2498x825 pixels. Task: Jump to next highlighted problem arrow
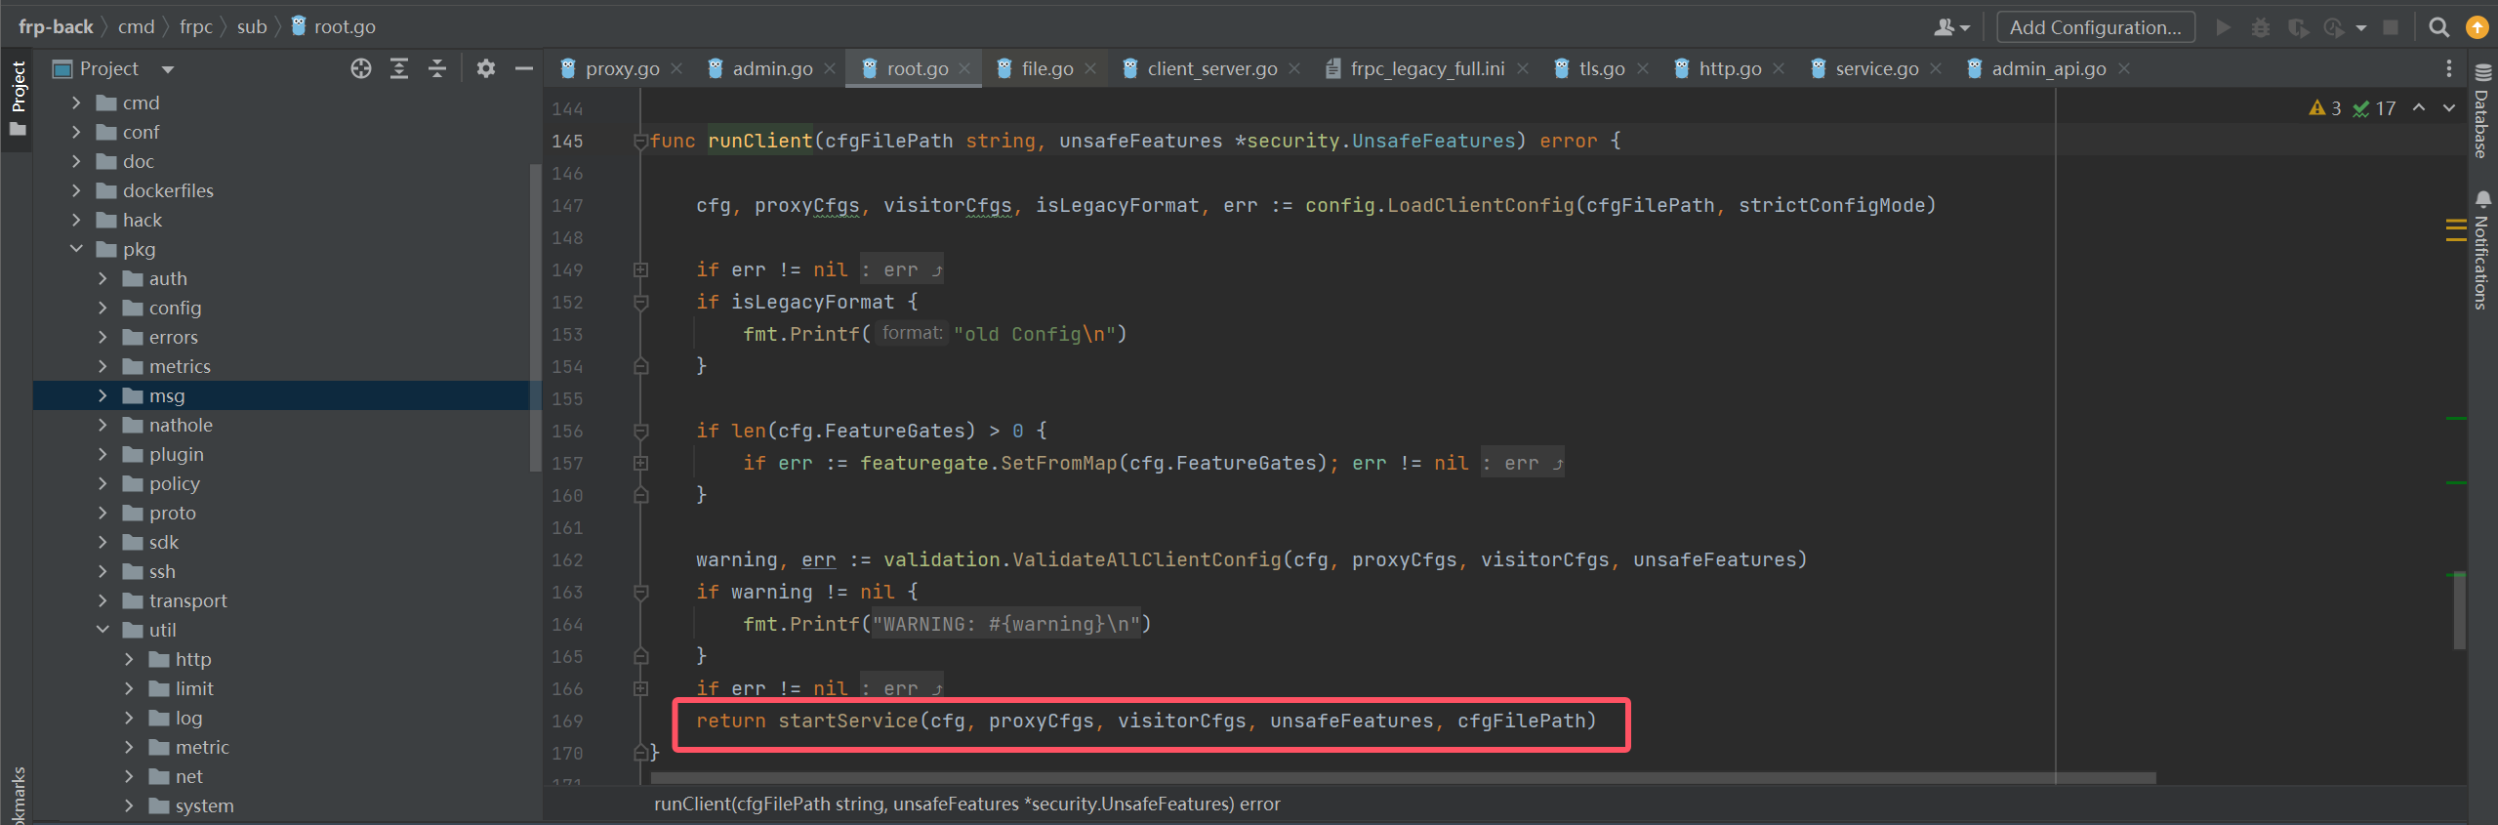[2449, 108]
